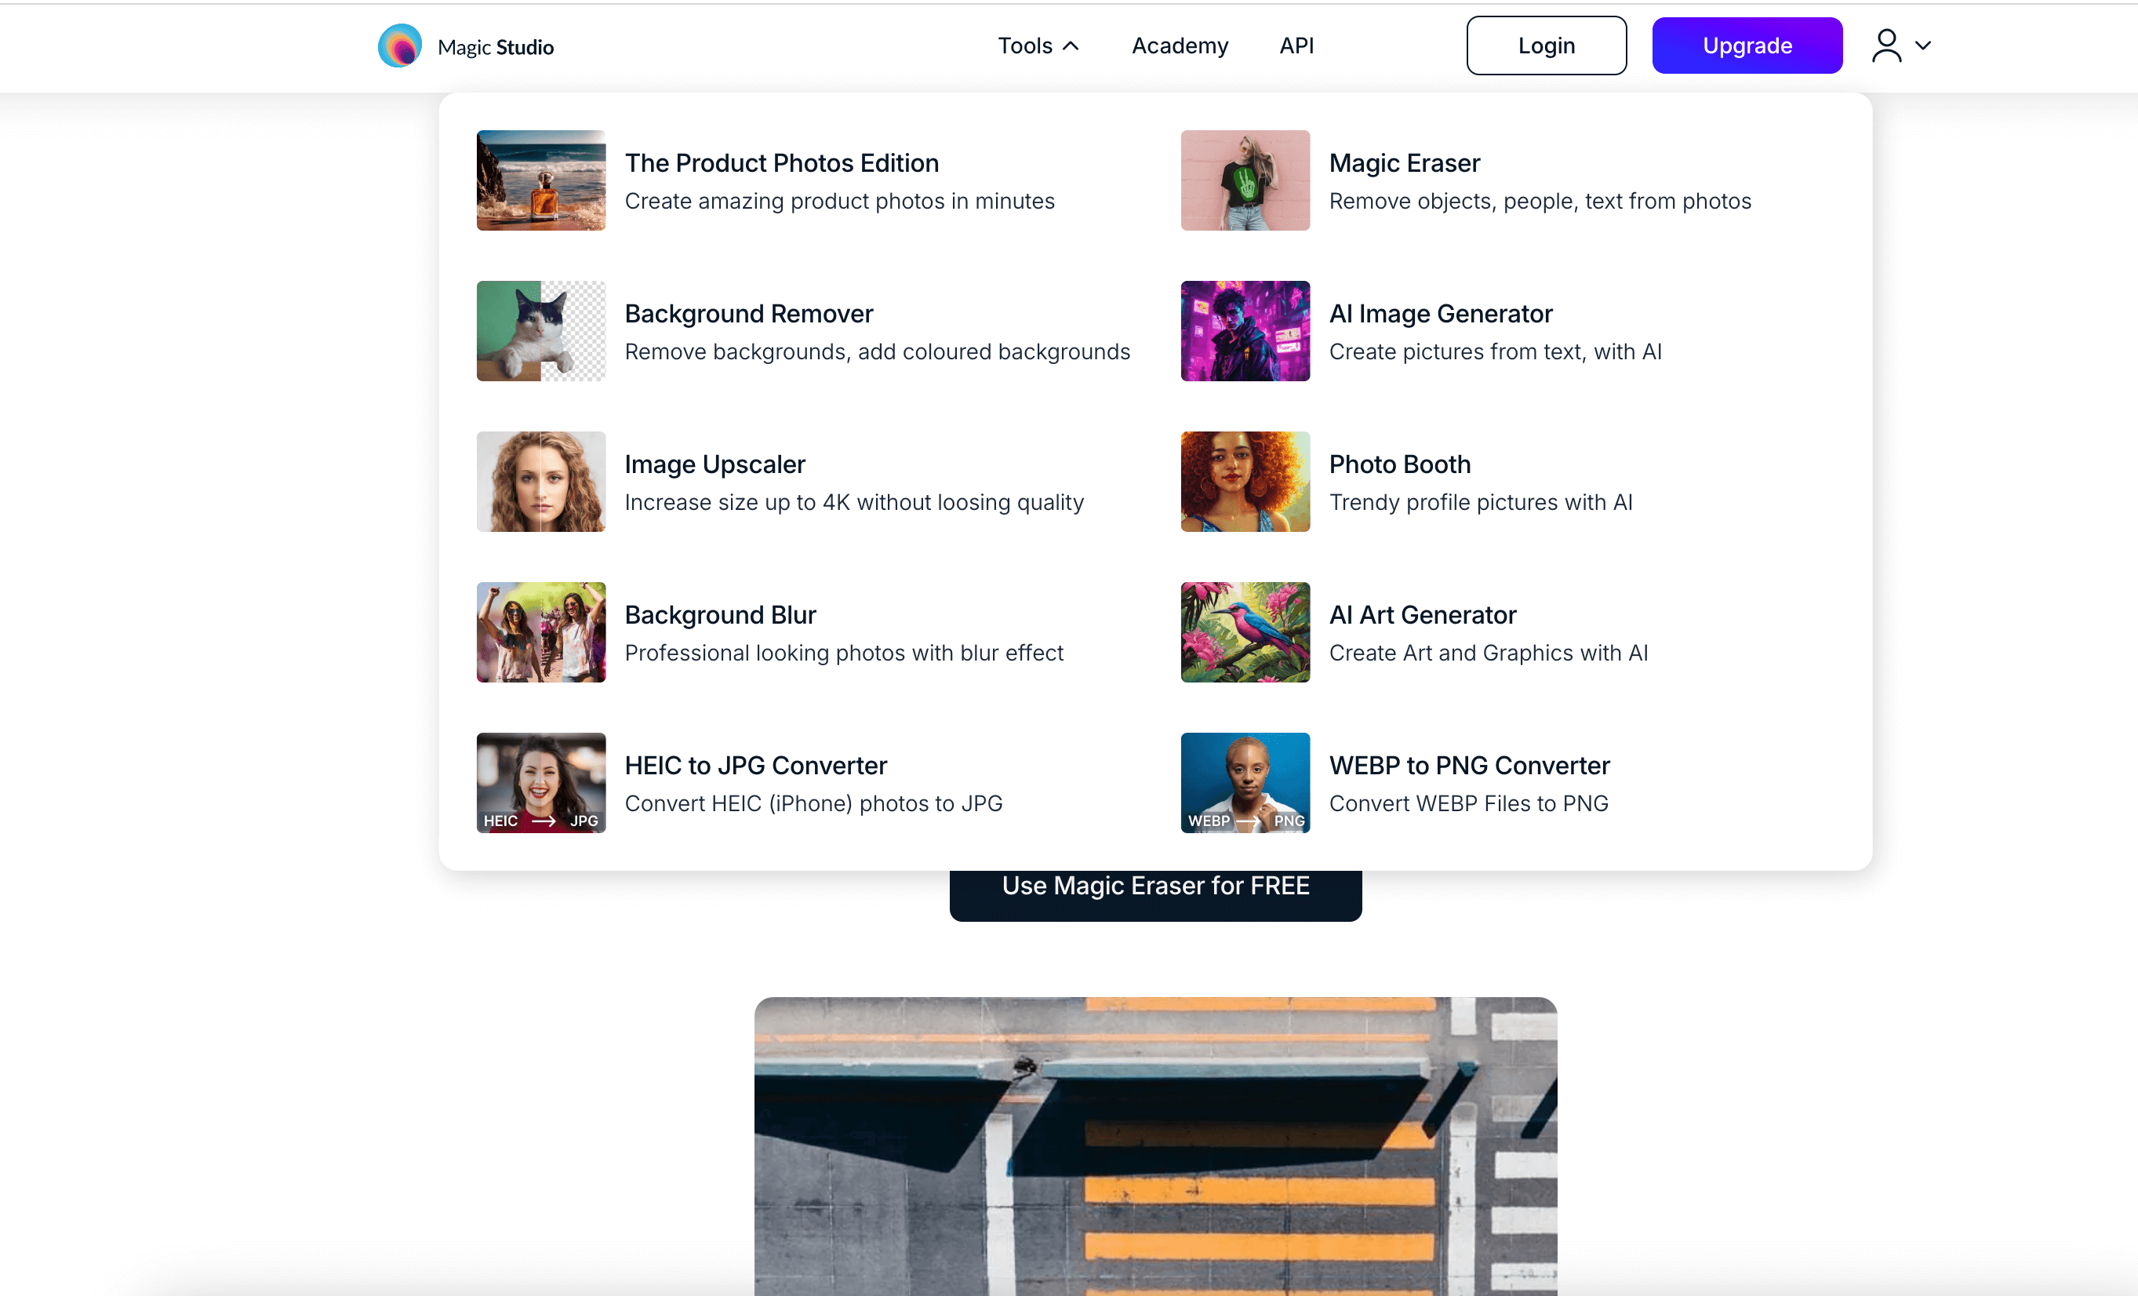Collapse the Tools dropdown menu

[1038, 46]
